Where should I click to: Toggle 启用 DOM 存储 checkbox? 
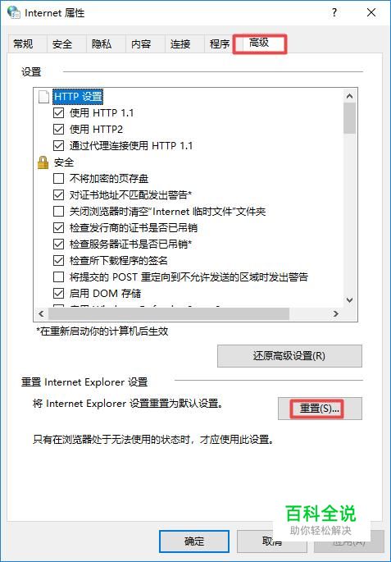click(x=58, y=294)
